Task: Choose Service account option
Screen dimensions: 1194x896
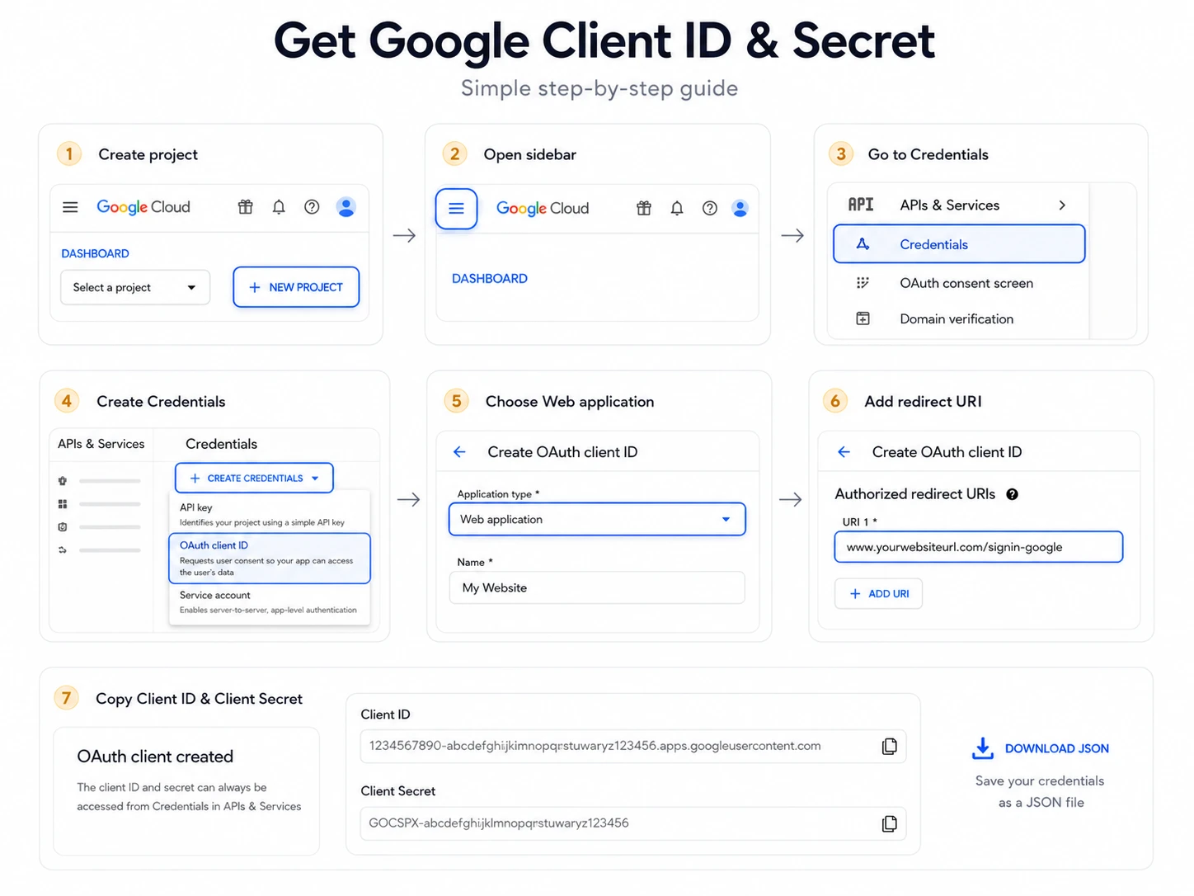Action: (x=270, y=602)
